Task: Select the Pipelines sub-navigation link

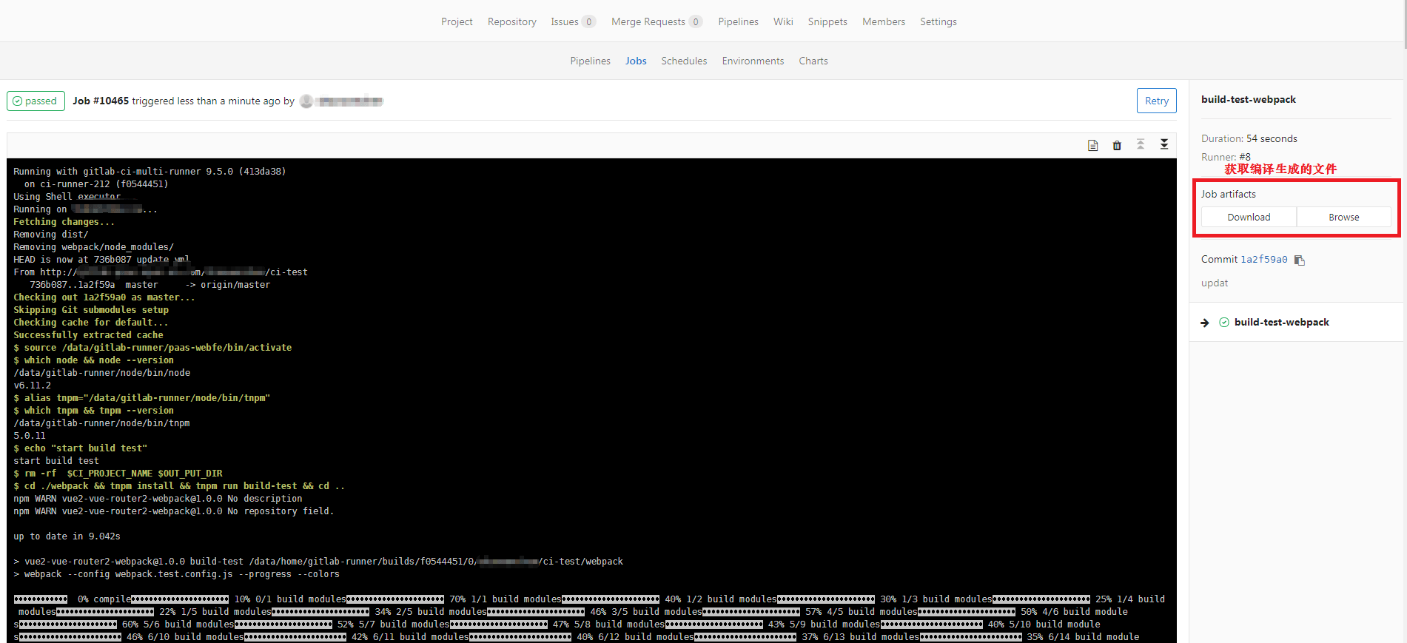Action: click(x=590, y=61)
